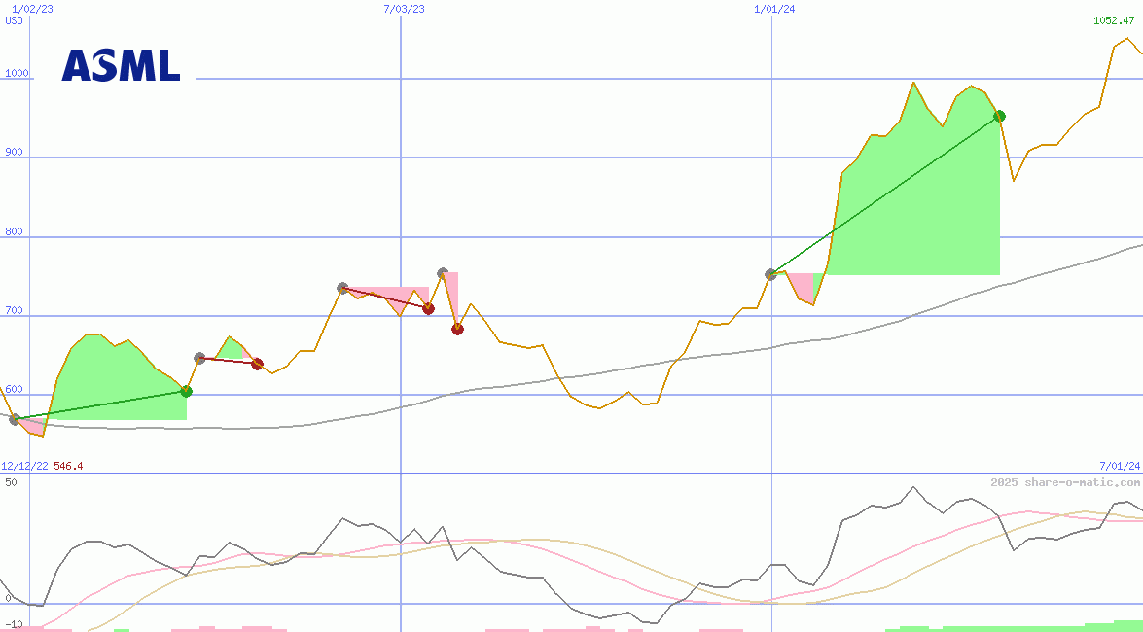
Task: Select the red exit marker on the short downtrend line
Action: point(256,363)
